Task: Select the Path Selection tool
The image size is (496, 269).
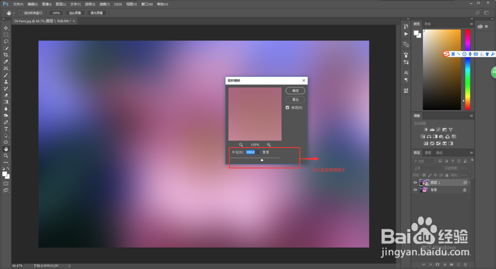Action: 5,136
